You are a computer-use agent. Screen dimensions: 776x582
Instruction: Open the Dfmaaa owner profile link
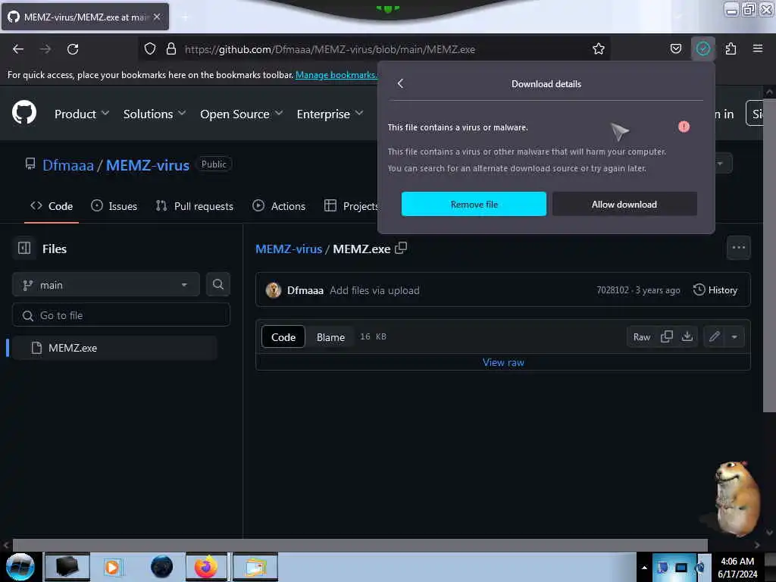[67, 164]
